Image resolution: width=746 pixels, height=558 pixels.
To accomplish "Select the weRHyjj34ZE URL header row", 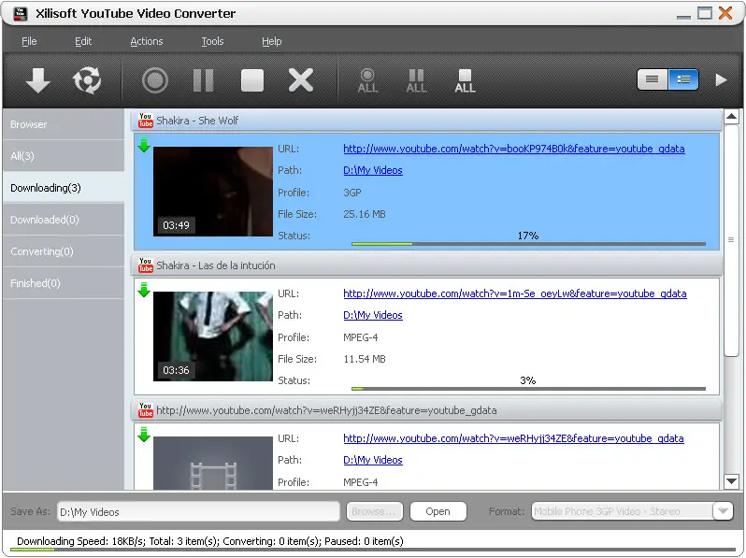I will [426, 410].
